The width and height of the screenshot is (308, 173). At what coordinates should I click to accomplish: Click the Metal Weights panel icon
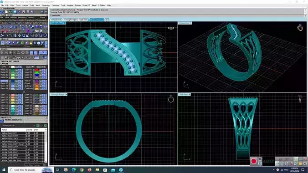click(x=2, y=120)
